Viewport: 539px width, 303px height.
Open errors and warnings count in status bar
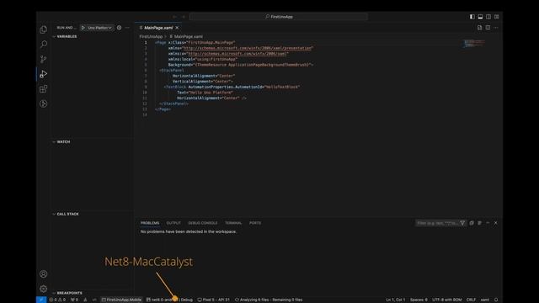coord(57,300)
